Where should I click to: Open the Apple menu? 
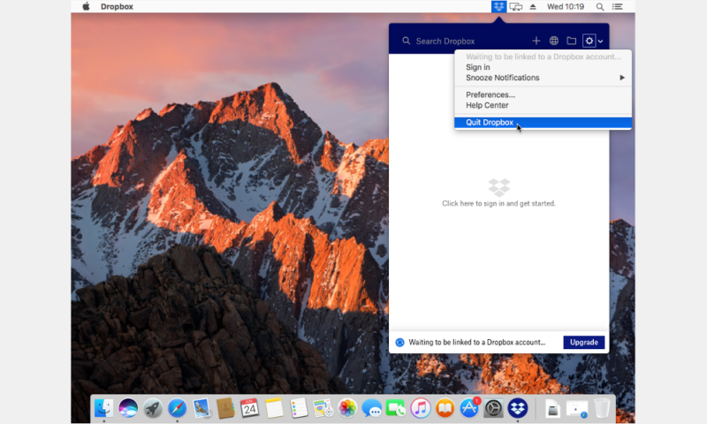point(86,6)
